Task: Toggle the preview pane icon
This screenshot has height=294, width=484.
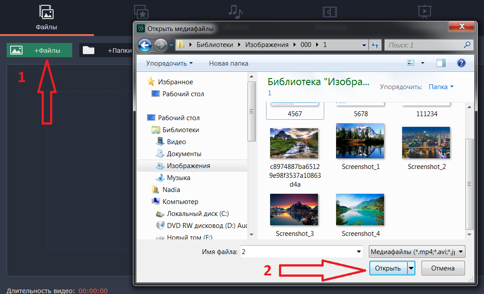Action: click(441, 63)
